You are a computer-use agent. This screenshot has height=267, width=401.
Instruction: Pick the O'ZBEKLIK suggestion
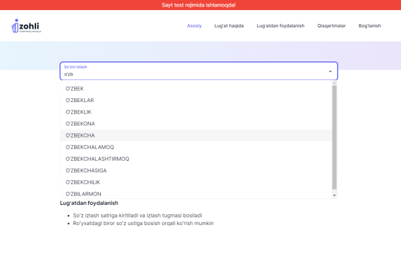[x=79, y=112]
